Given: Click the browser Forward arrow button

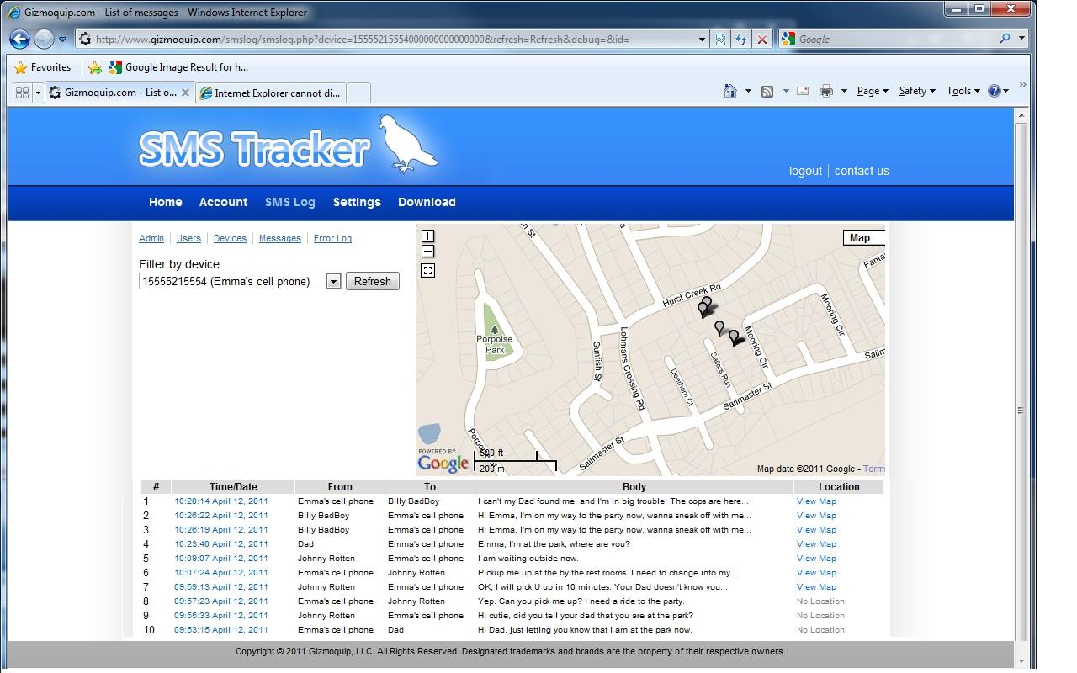Looking at the screenshot, I should pyautogui.click(x=44, y=39).
